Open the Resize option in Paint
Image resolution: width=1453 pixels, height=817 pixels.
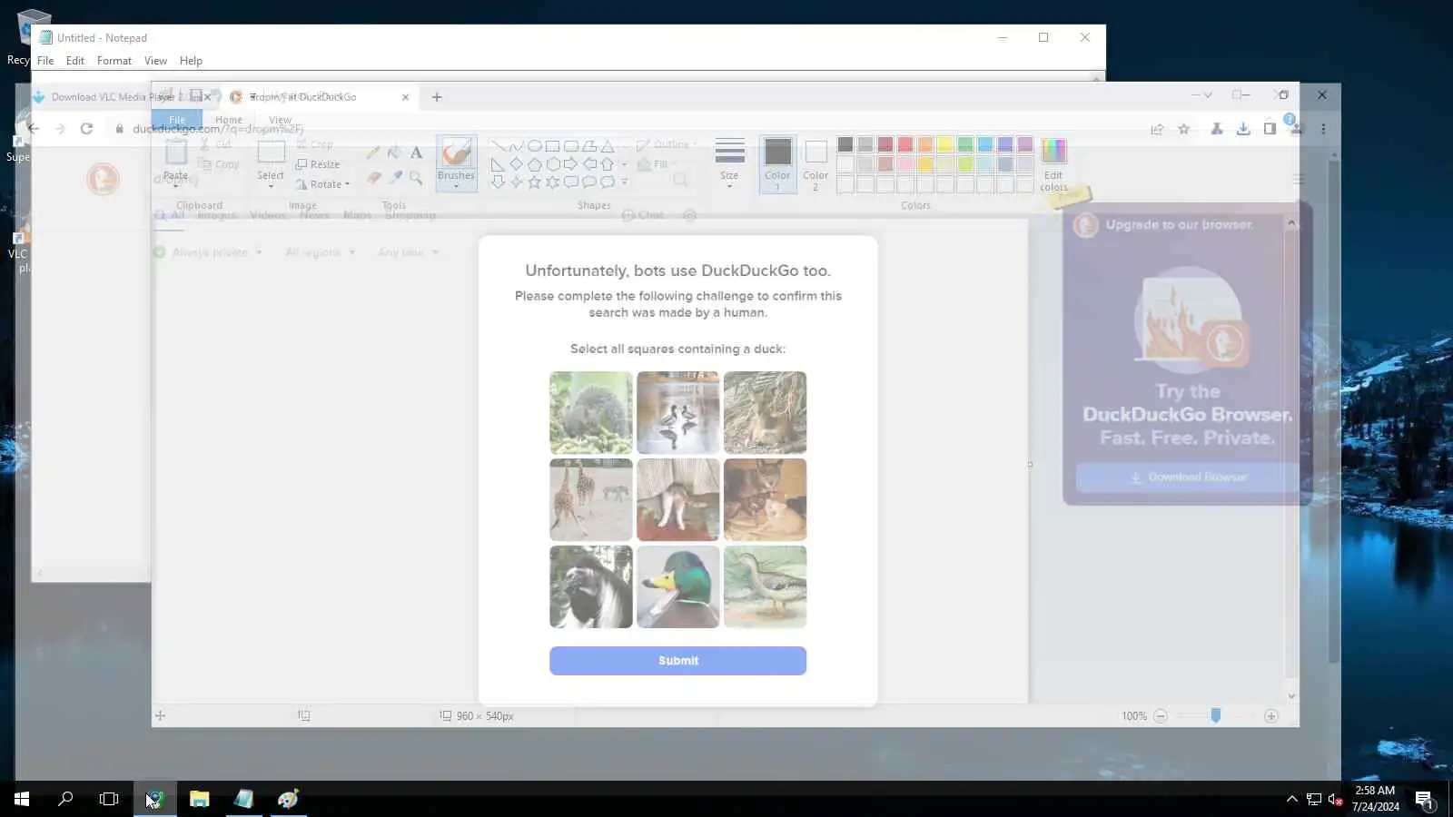(x=318, y=164)
